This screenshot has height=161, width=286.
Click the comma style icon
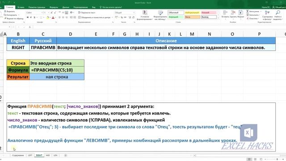125,17
